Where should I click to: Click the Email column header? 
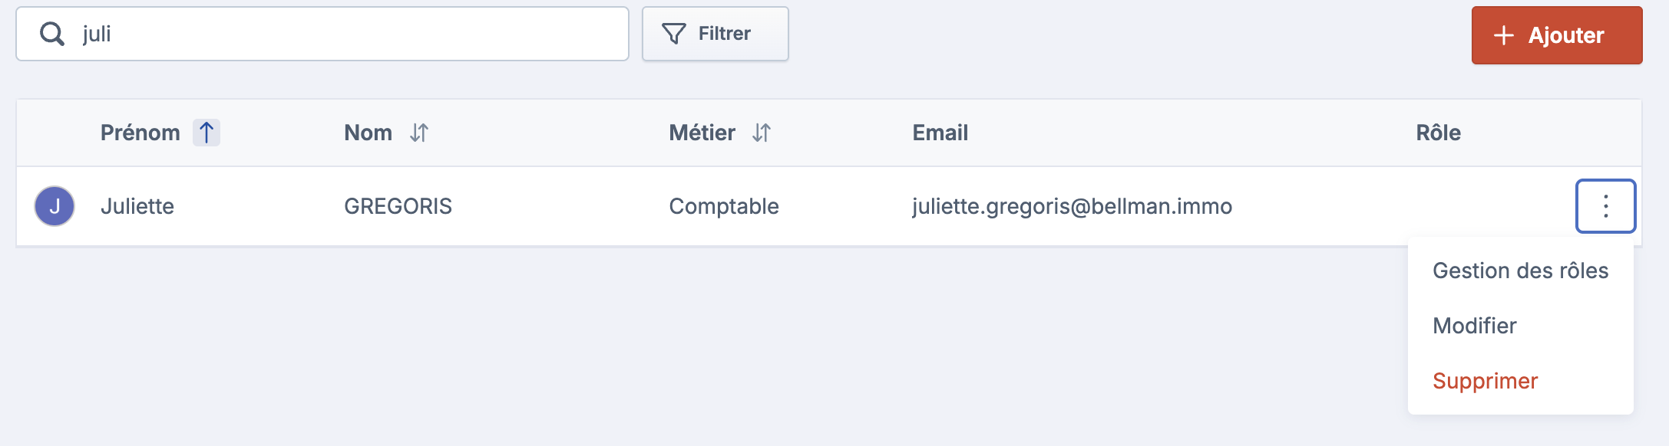(940, 133)
